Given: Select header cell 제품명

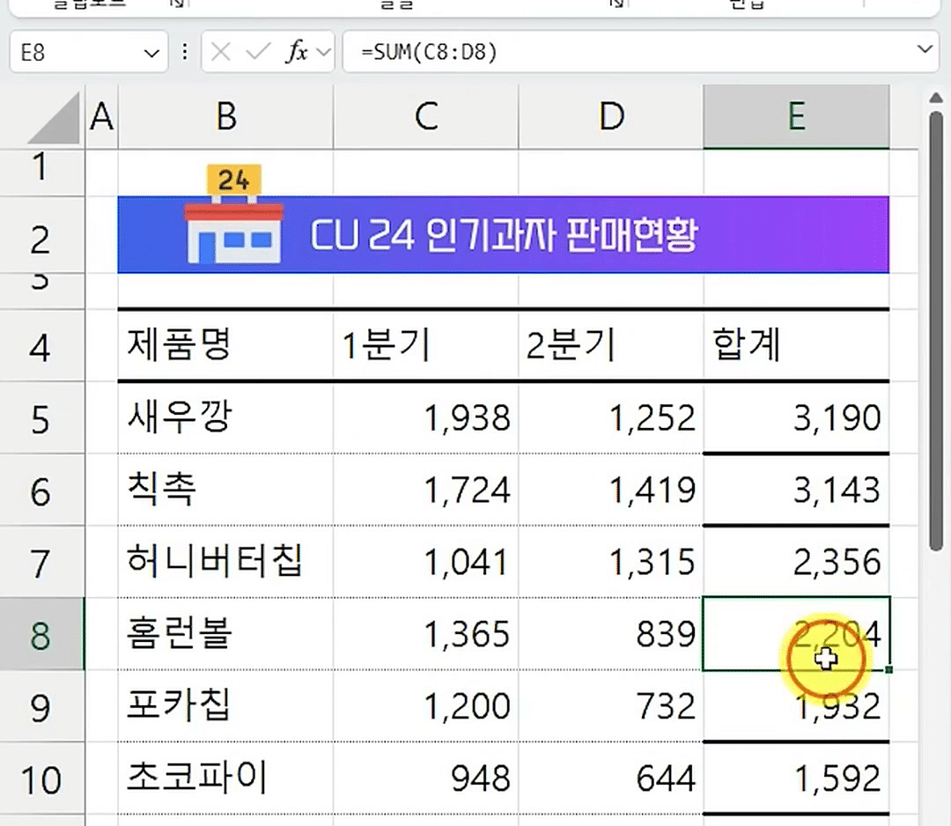Looking at the screenshot, I should (225, 346).
